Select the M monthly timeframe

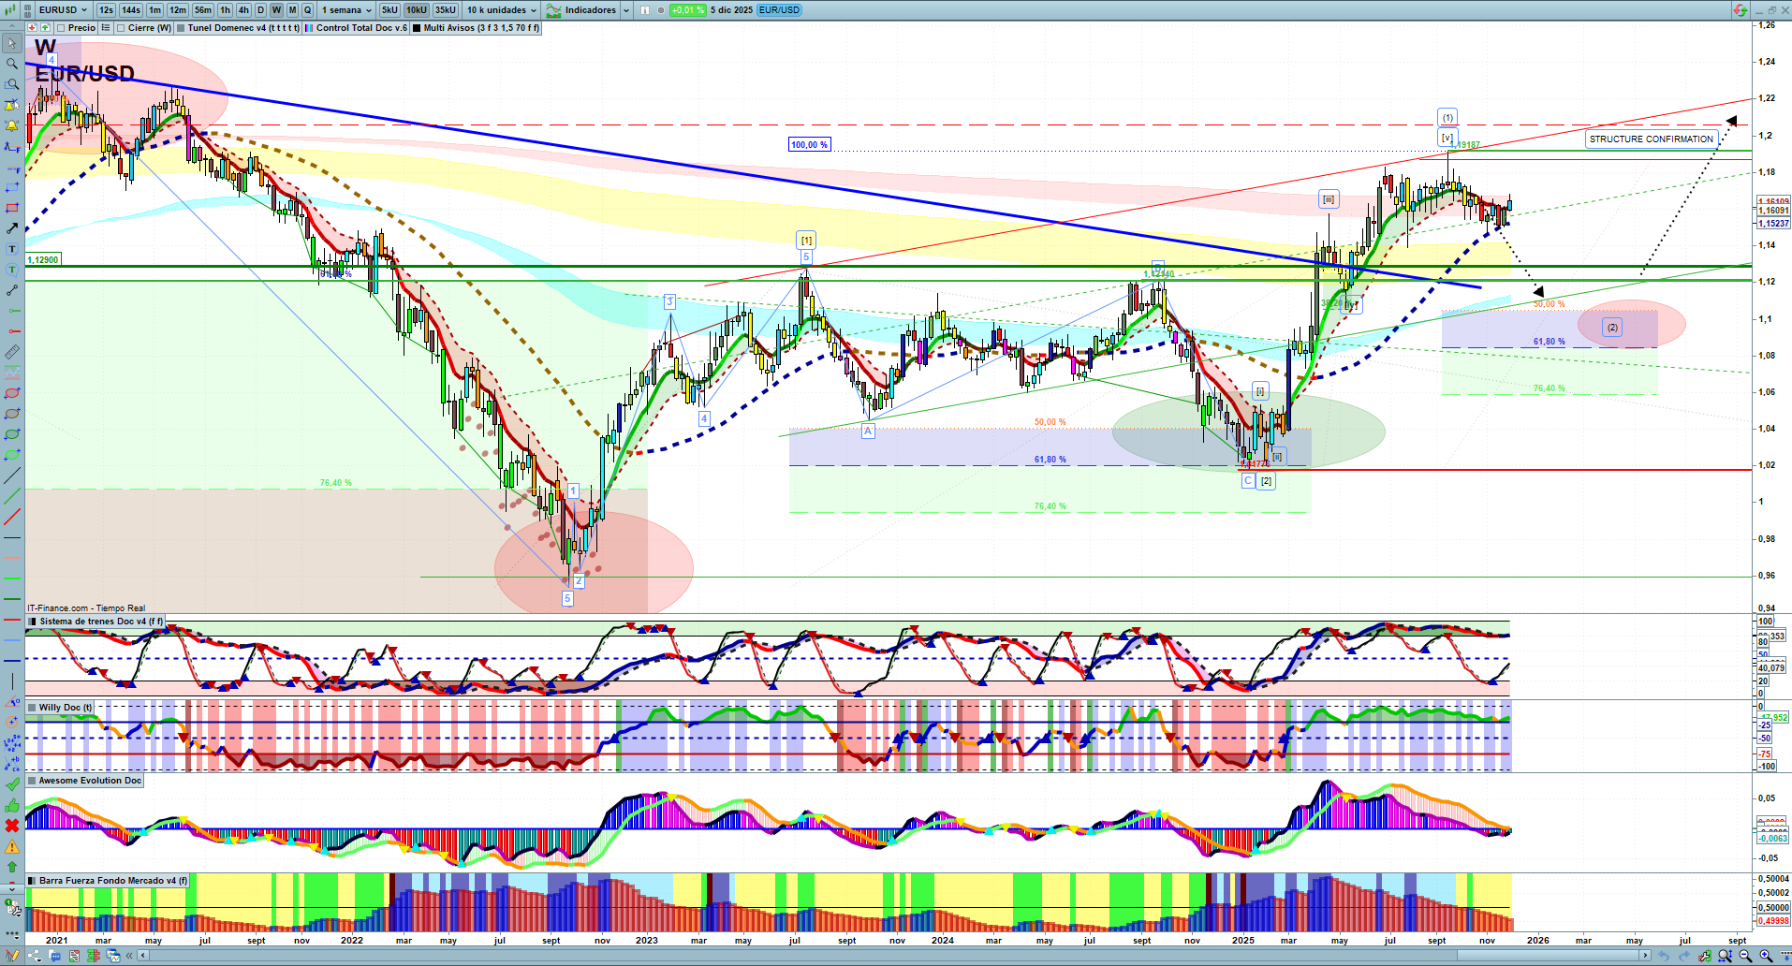(x=292, y=10)
